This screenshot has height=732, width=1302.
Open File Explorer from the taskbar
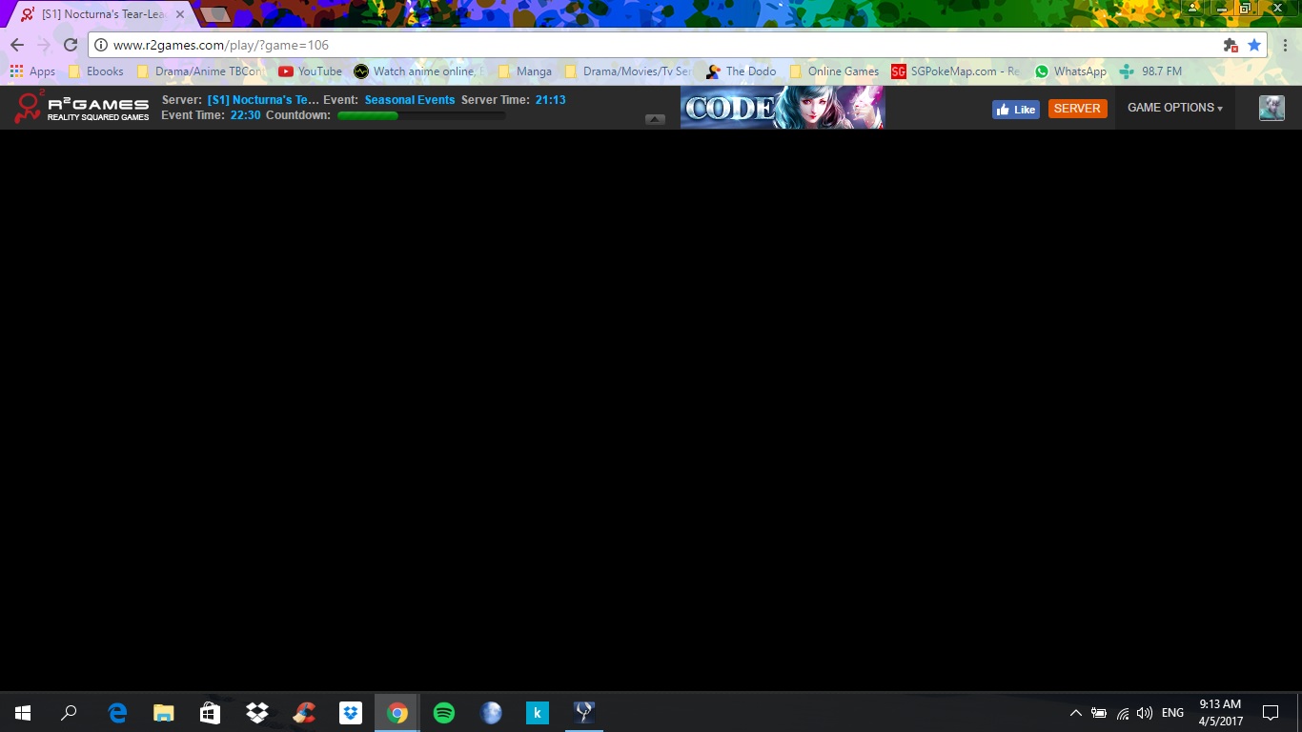click(164, 713)
